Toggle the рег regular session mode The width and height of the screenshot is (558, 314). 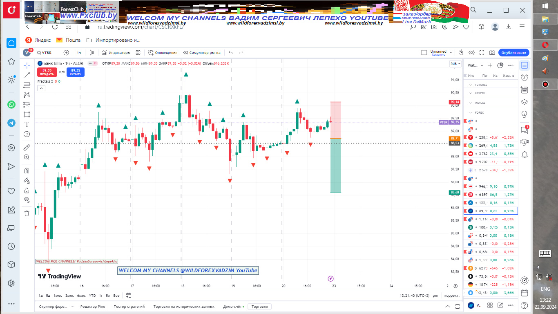pos(436,295)
